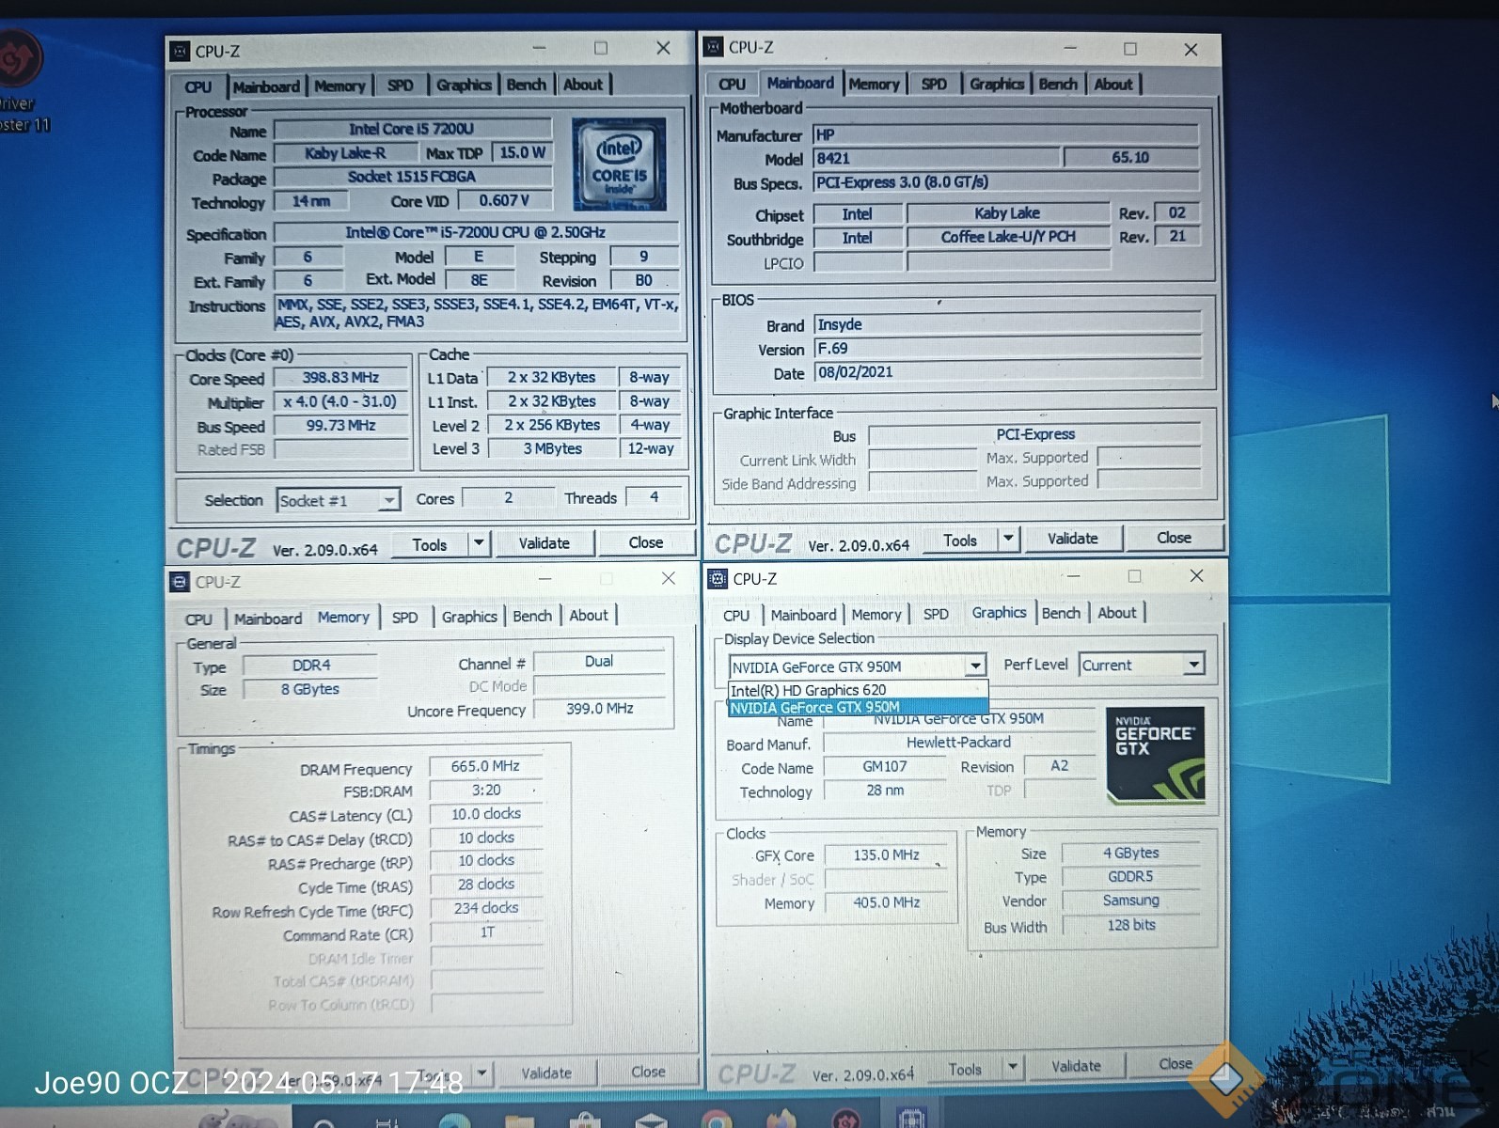The width and height of the screenshot is (1499, 1128).
Task: Expand the Socket #1 selection dropdown
Action: [x=388, y=501]
